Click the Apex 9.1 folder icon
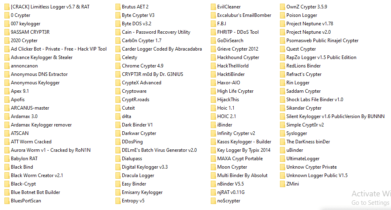The height and width of the screenshot is (210, 391). pyautogui.click(x=7, y=91)
